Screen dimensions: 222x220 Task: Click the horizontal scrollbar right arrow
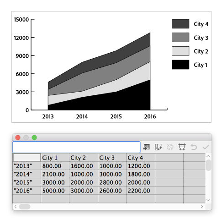click(x=202, y=207)
